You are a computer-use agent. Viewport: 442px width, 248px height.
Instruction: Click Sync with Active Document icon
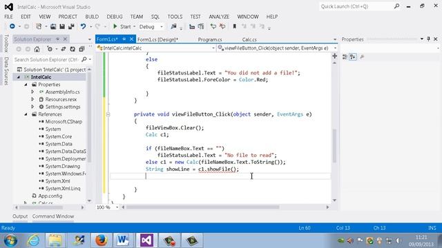[x=64, y=49]
